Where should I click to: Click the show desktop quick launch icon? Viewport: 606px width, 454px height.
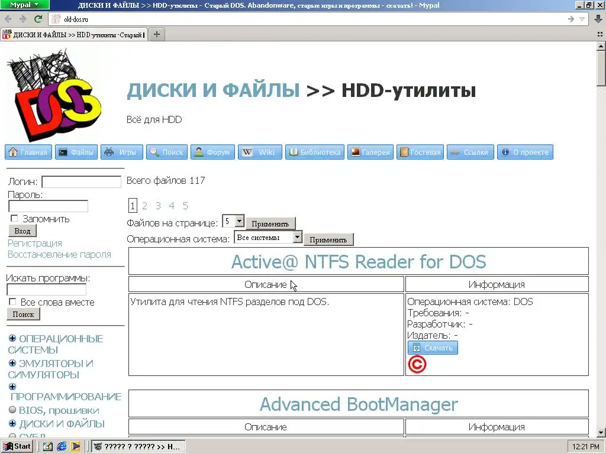(47, 446)
